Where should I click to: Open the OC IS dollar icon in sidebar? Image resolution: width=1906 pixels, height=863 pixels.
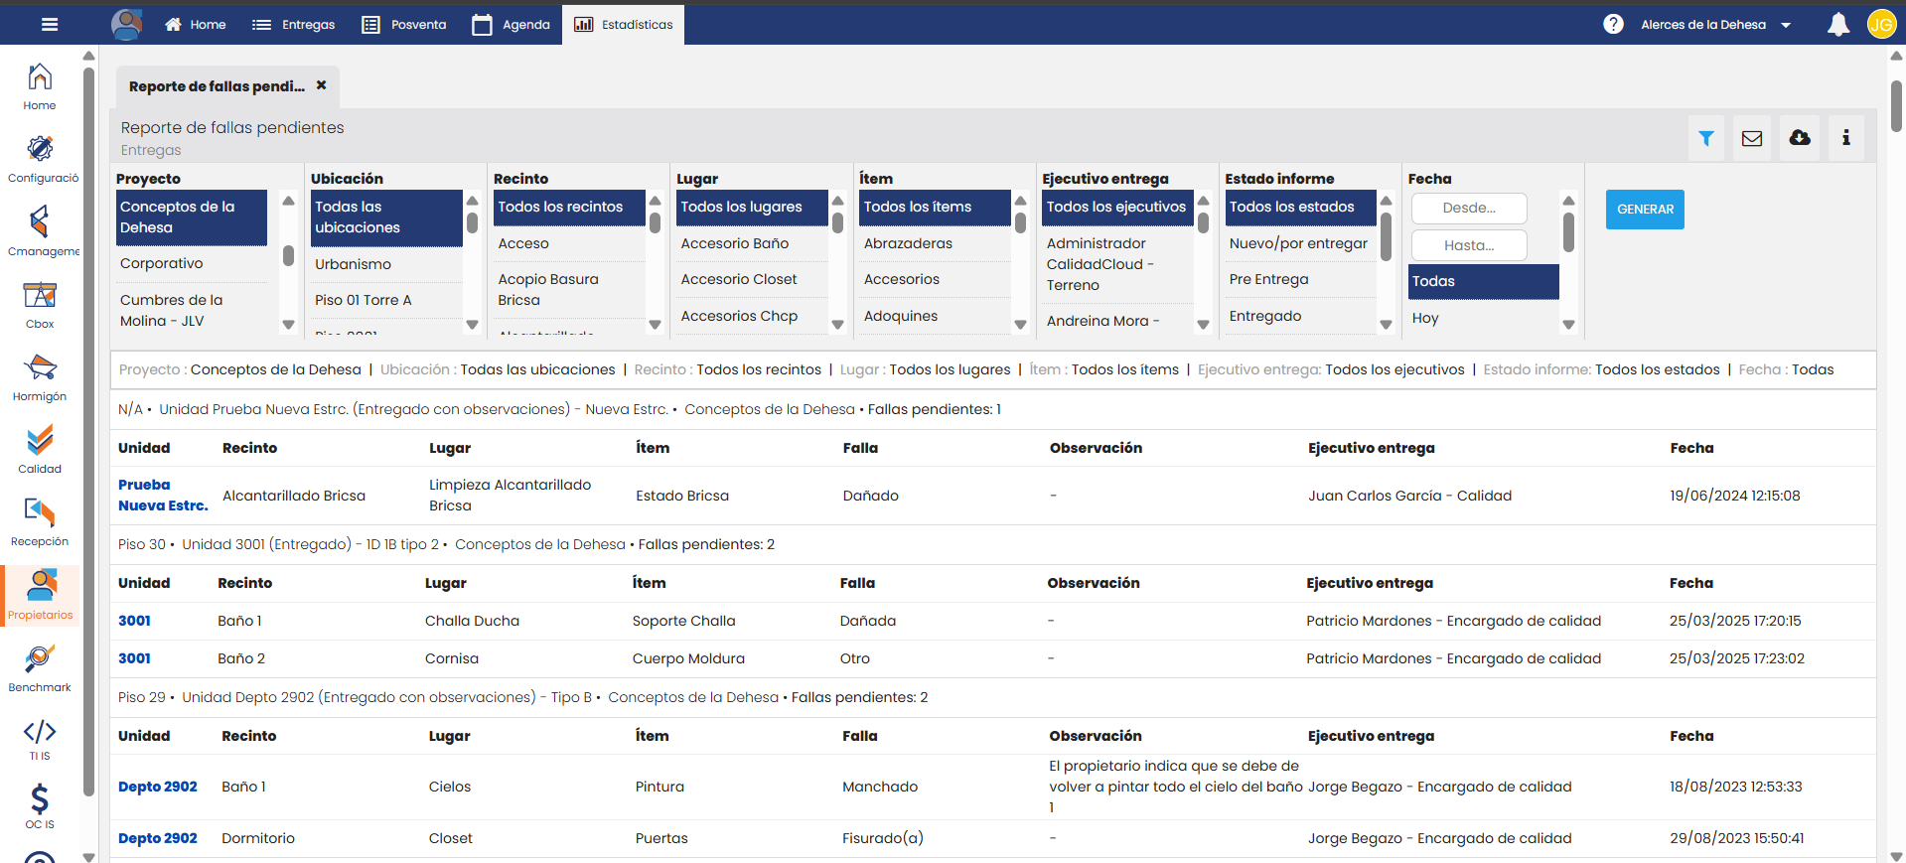[40, 806]
